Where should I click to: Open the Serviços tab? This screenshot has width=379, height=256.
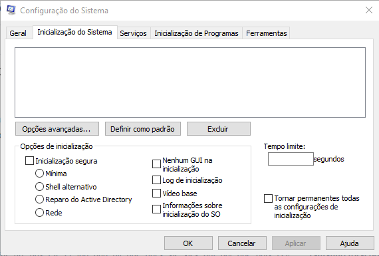coord(133,33)
